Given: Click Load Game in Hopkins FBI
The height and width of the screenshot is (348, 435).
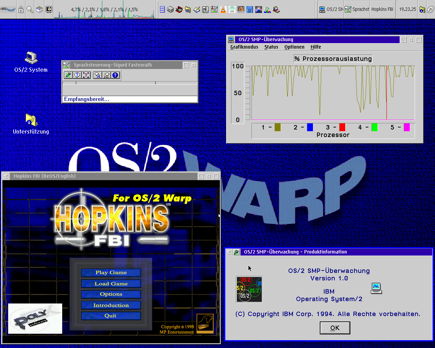Looking at the screenshot, I should [x=111, y=284].
